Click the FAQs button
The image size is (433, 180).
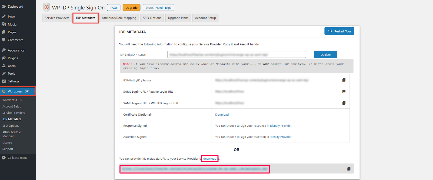click(x=114, y=7)
